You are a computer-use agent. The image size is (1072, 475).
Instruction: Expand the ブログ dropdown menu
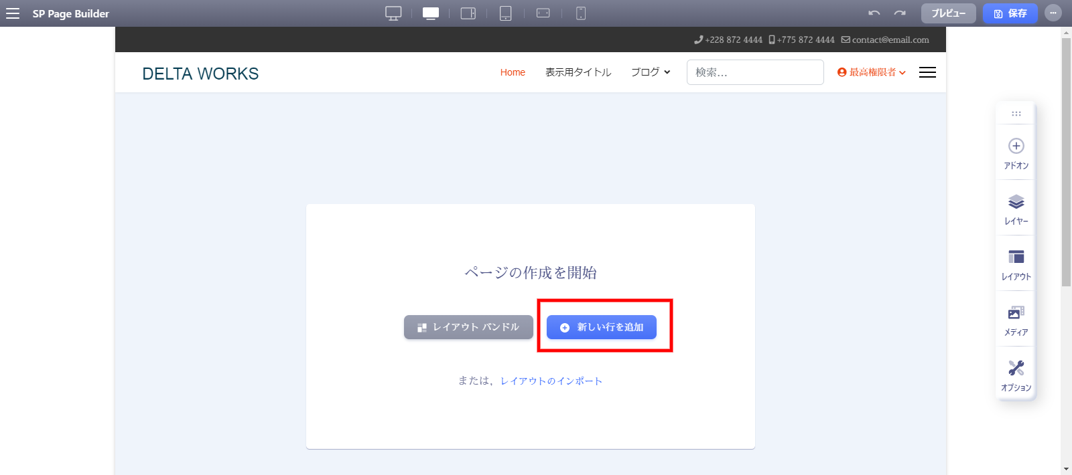650,72
